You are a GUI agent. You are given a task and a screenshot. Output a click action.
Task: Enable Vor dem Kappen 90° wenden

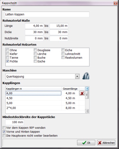(4, 128)
